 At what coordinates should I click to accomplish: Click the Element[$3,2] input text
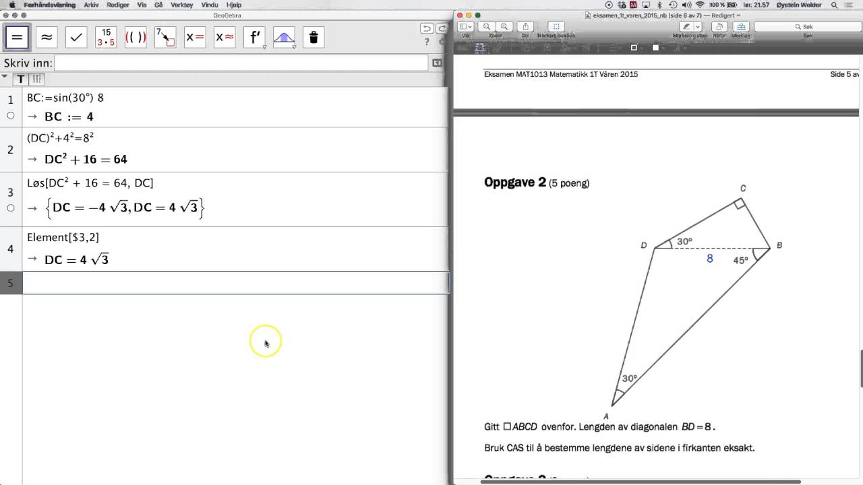63,237
